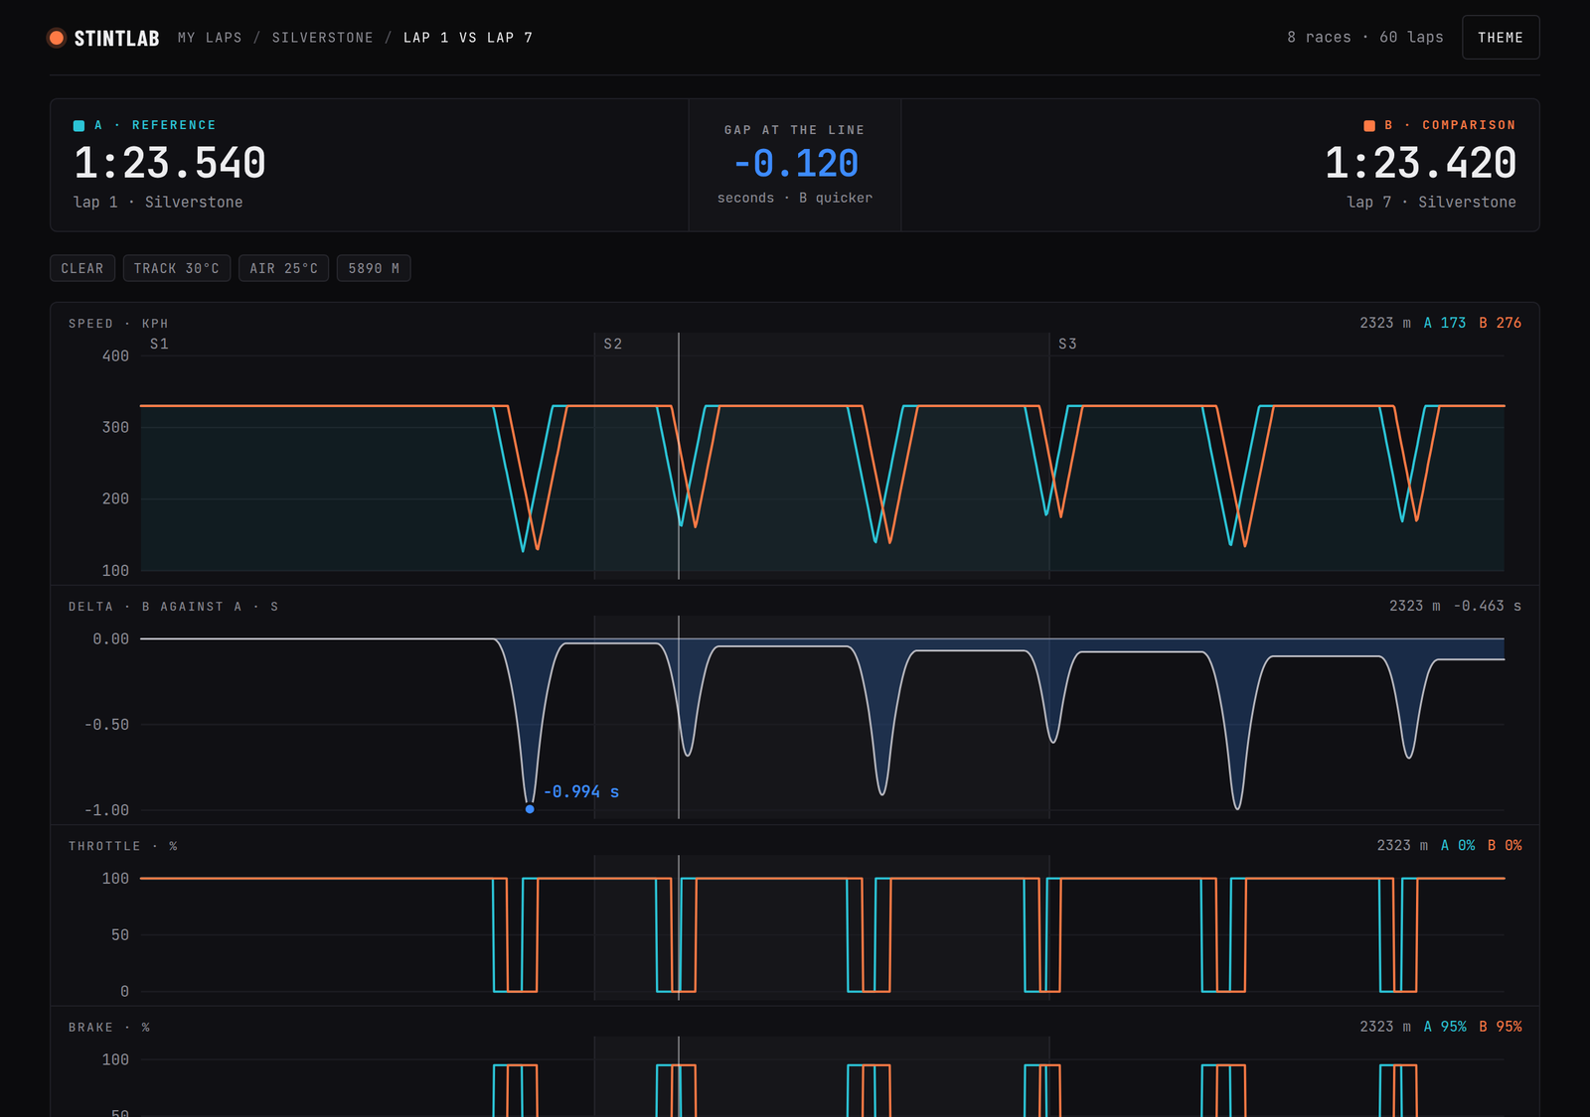The image size is (1590, 1117).
Task: Click the 400 speed axis label
Action: (x=115, y=355)
